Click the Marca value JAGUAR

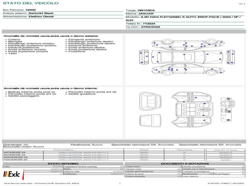146,14
